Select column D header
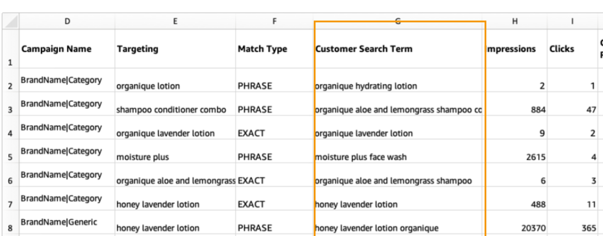The height and width of the screenshot is (236, 603). click(x=67, y=21)
